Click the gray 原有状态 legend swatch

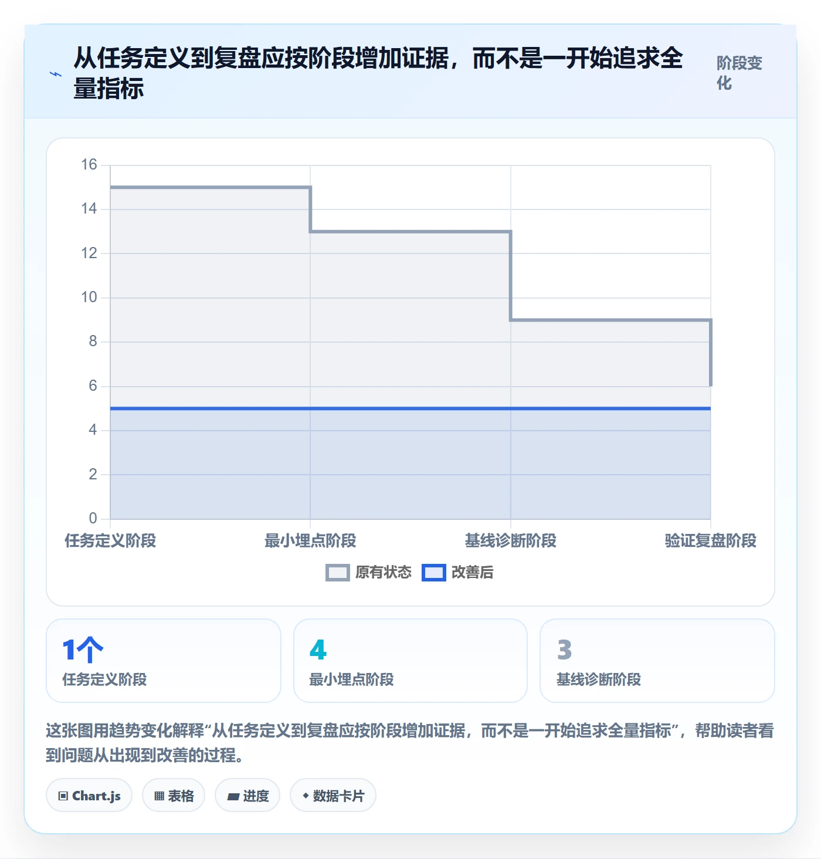click(x=338, y=573)
